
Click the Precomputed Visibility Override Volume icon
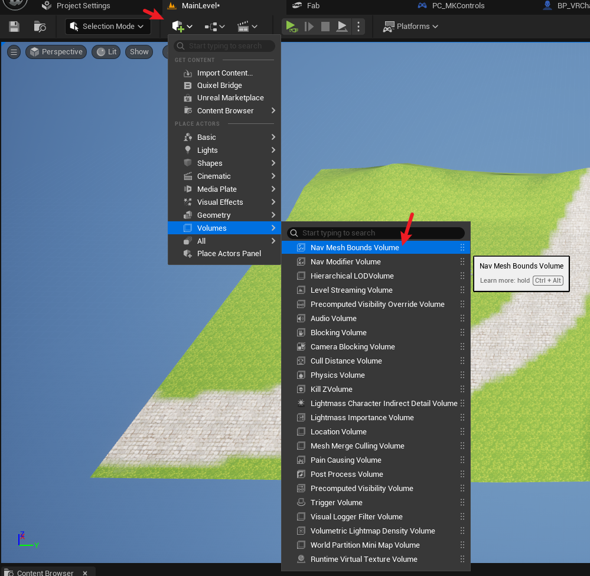tap(301, 304)
